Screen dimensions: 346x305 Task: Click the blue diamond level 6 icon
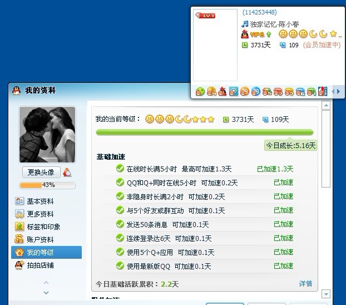click(300, 91)
